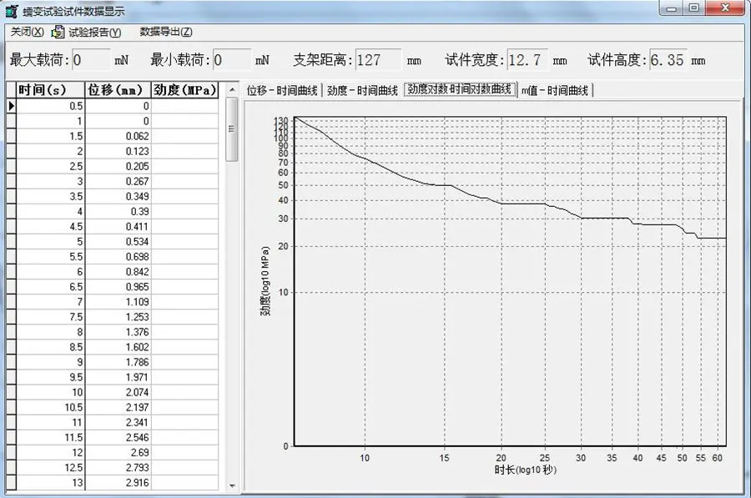This screenshot has width=751, height=498.
Task: Select displacement cell 2.341
Action: [118, 423]
